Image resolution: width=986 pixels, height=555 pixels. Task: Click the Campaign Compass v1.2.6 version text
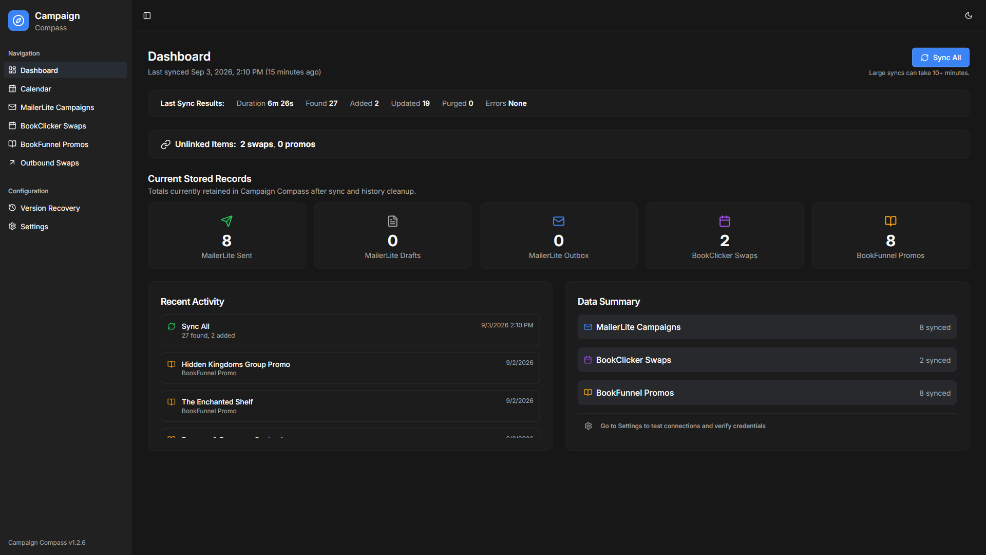pos(47,543)
